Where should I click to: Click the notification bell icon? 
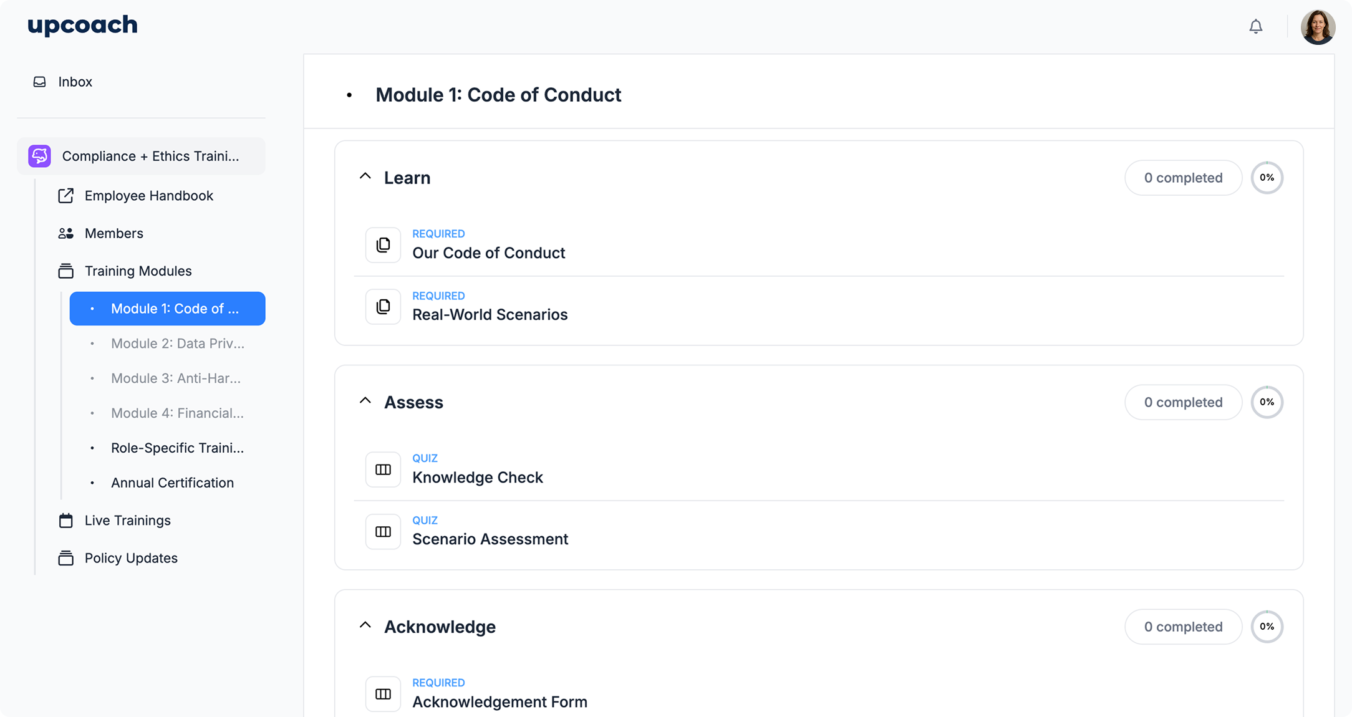click(x=1255, y=27)
